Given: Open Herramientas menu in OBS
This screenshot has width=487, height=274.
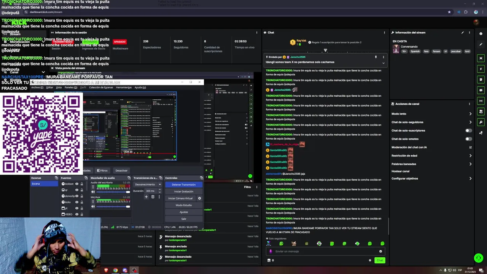Looking at the screenshot, I should 124,88.
